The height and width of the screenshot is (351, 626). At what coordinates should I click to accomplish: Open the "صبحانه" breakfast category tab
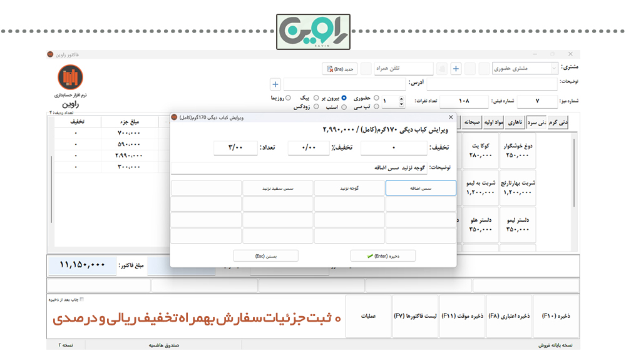473,122
